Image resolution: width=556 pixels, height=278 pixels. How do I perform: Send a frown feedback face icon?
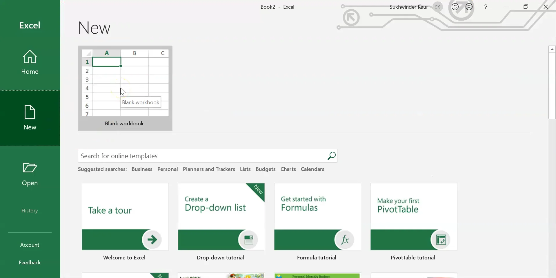469,7
